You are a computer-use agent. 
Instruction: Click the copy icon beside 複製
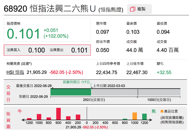click(133, 9)
